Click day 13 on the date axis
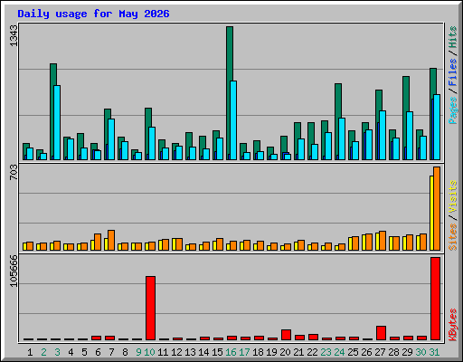The image size is (463, 362). [190, 352]
